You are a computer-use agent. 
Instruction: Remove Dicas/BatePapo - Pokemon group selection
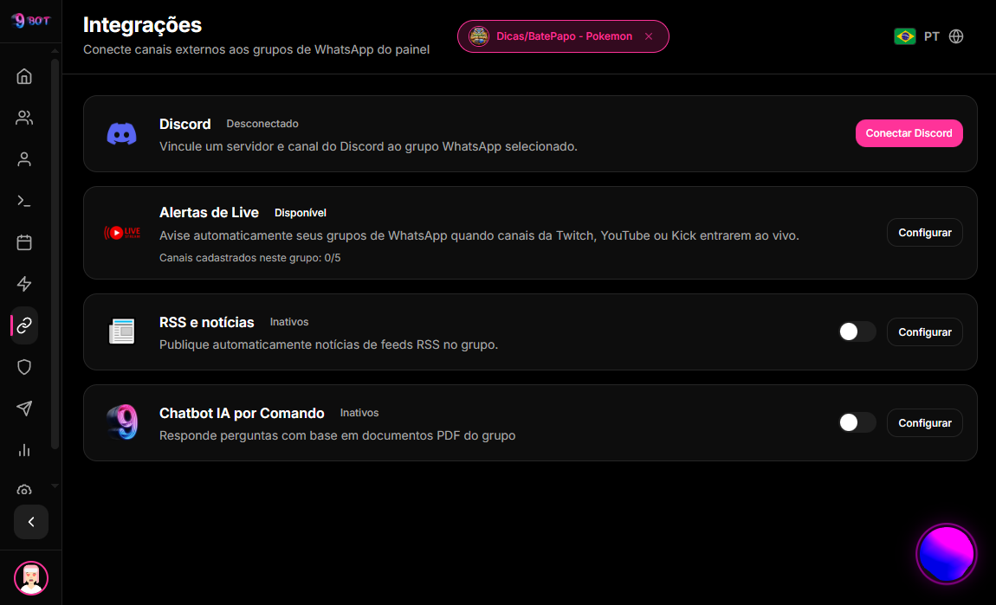(649, 36)
